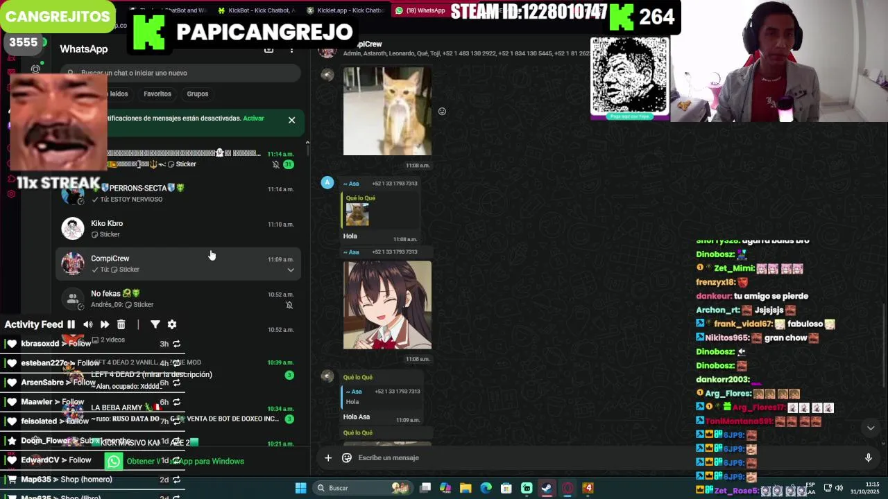Open the volume control in system tray
The height and width of the screenshot is (499, 888).
pos(838,488)
